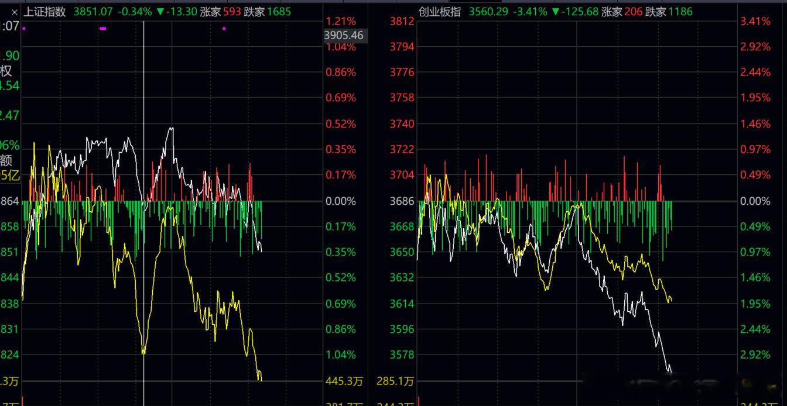This screenshot has height=406, width=787.
Task: Click the red 0.49% label on 创业板指 axis
Action: [x=755, y=174]
